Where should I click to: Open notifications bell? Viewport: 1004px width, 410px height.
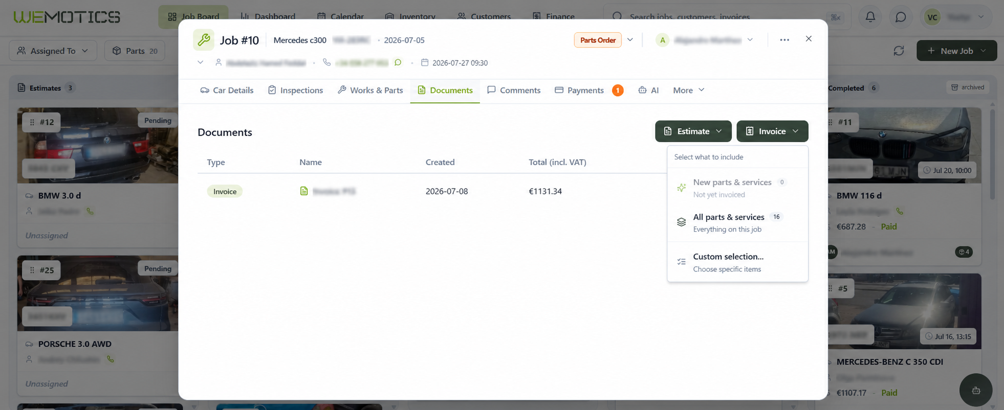(x=870, y=17)
